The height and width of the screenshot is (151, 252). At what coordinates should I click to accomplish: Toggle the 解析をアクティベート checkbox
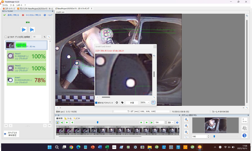pyautogui.click(x=97, y=103)
